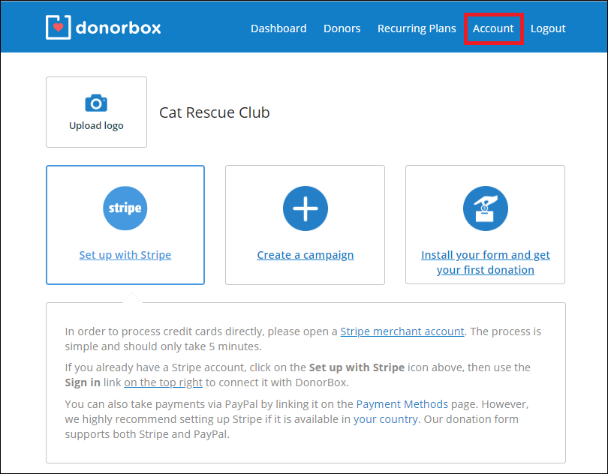The image size is (608, 474).
Task: Open the Payment Methods page link
Action: 402,404
